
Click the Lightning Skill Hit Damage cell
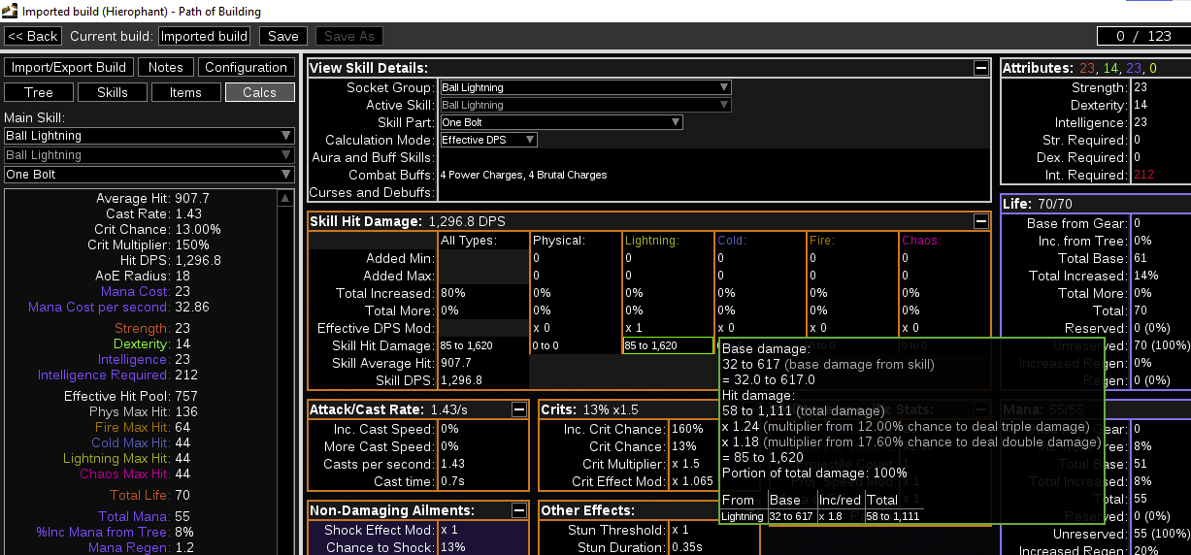tap(668, 345)
